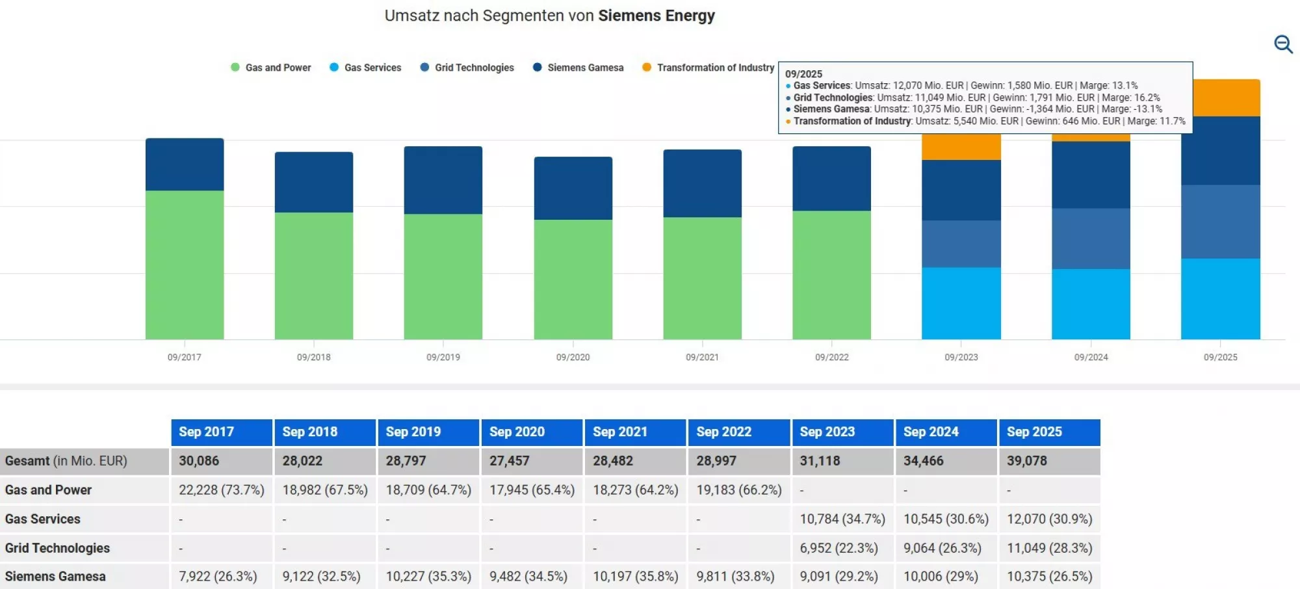This screenshot has width=1300, height=589.
Task: Click the zoom-out magnifier icon
Action: (x=1283, y=44)
